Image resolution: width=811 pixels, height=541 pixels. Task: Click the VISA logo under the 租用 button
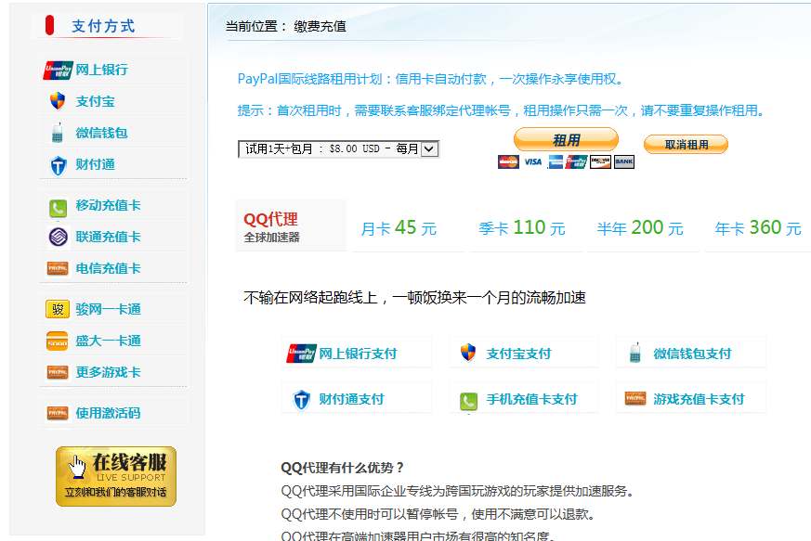tap(532, 161)
